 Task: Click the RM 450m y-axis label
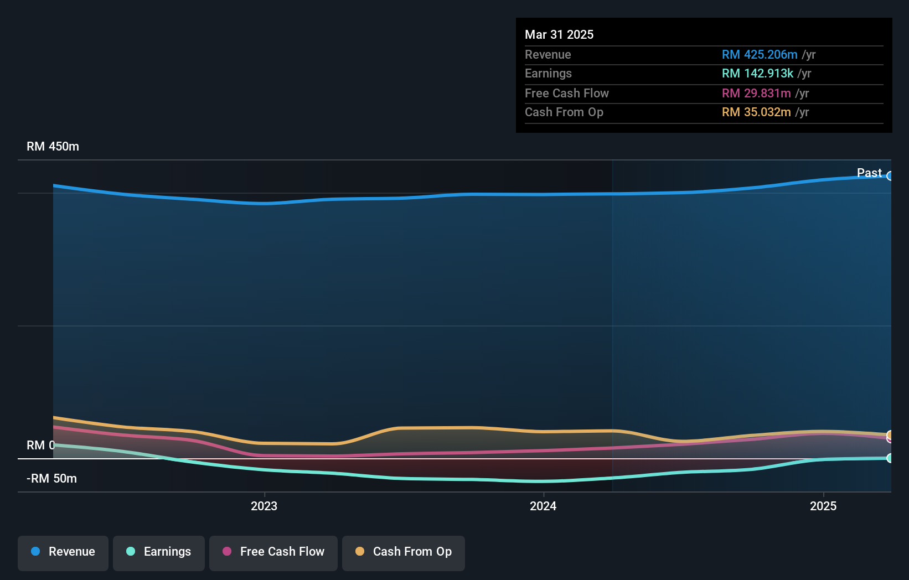tap(53, 147)
